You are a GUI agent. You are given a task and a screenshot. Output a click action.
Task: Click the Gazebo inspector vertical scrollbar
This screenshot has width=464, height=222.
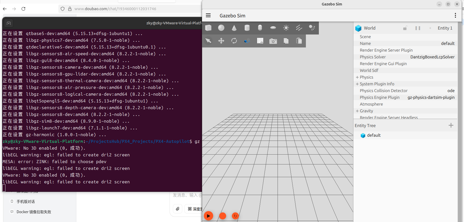[x=460, y=122]
